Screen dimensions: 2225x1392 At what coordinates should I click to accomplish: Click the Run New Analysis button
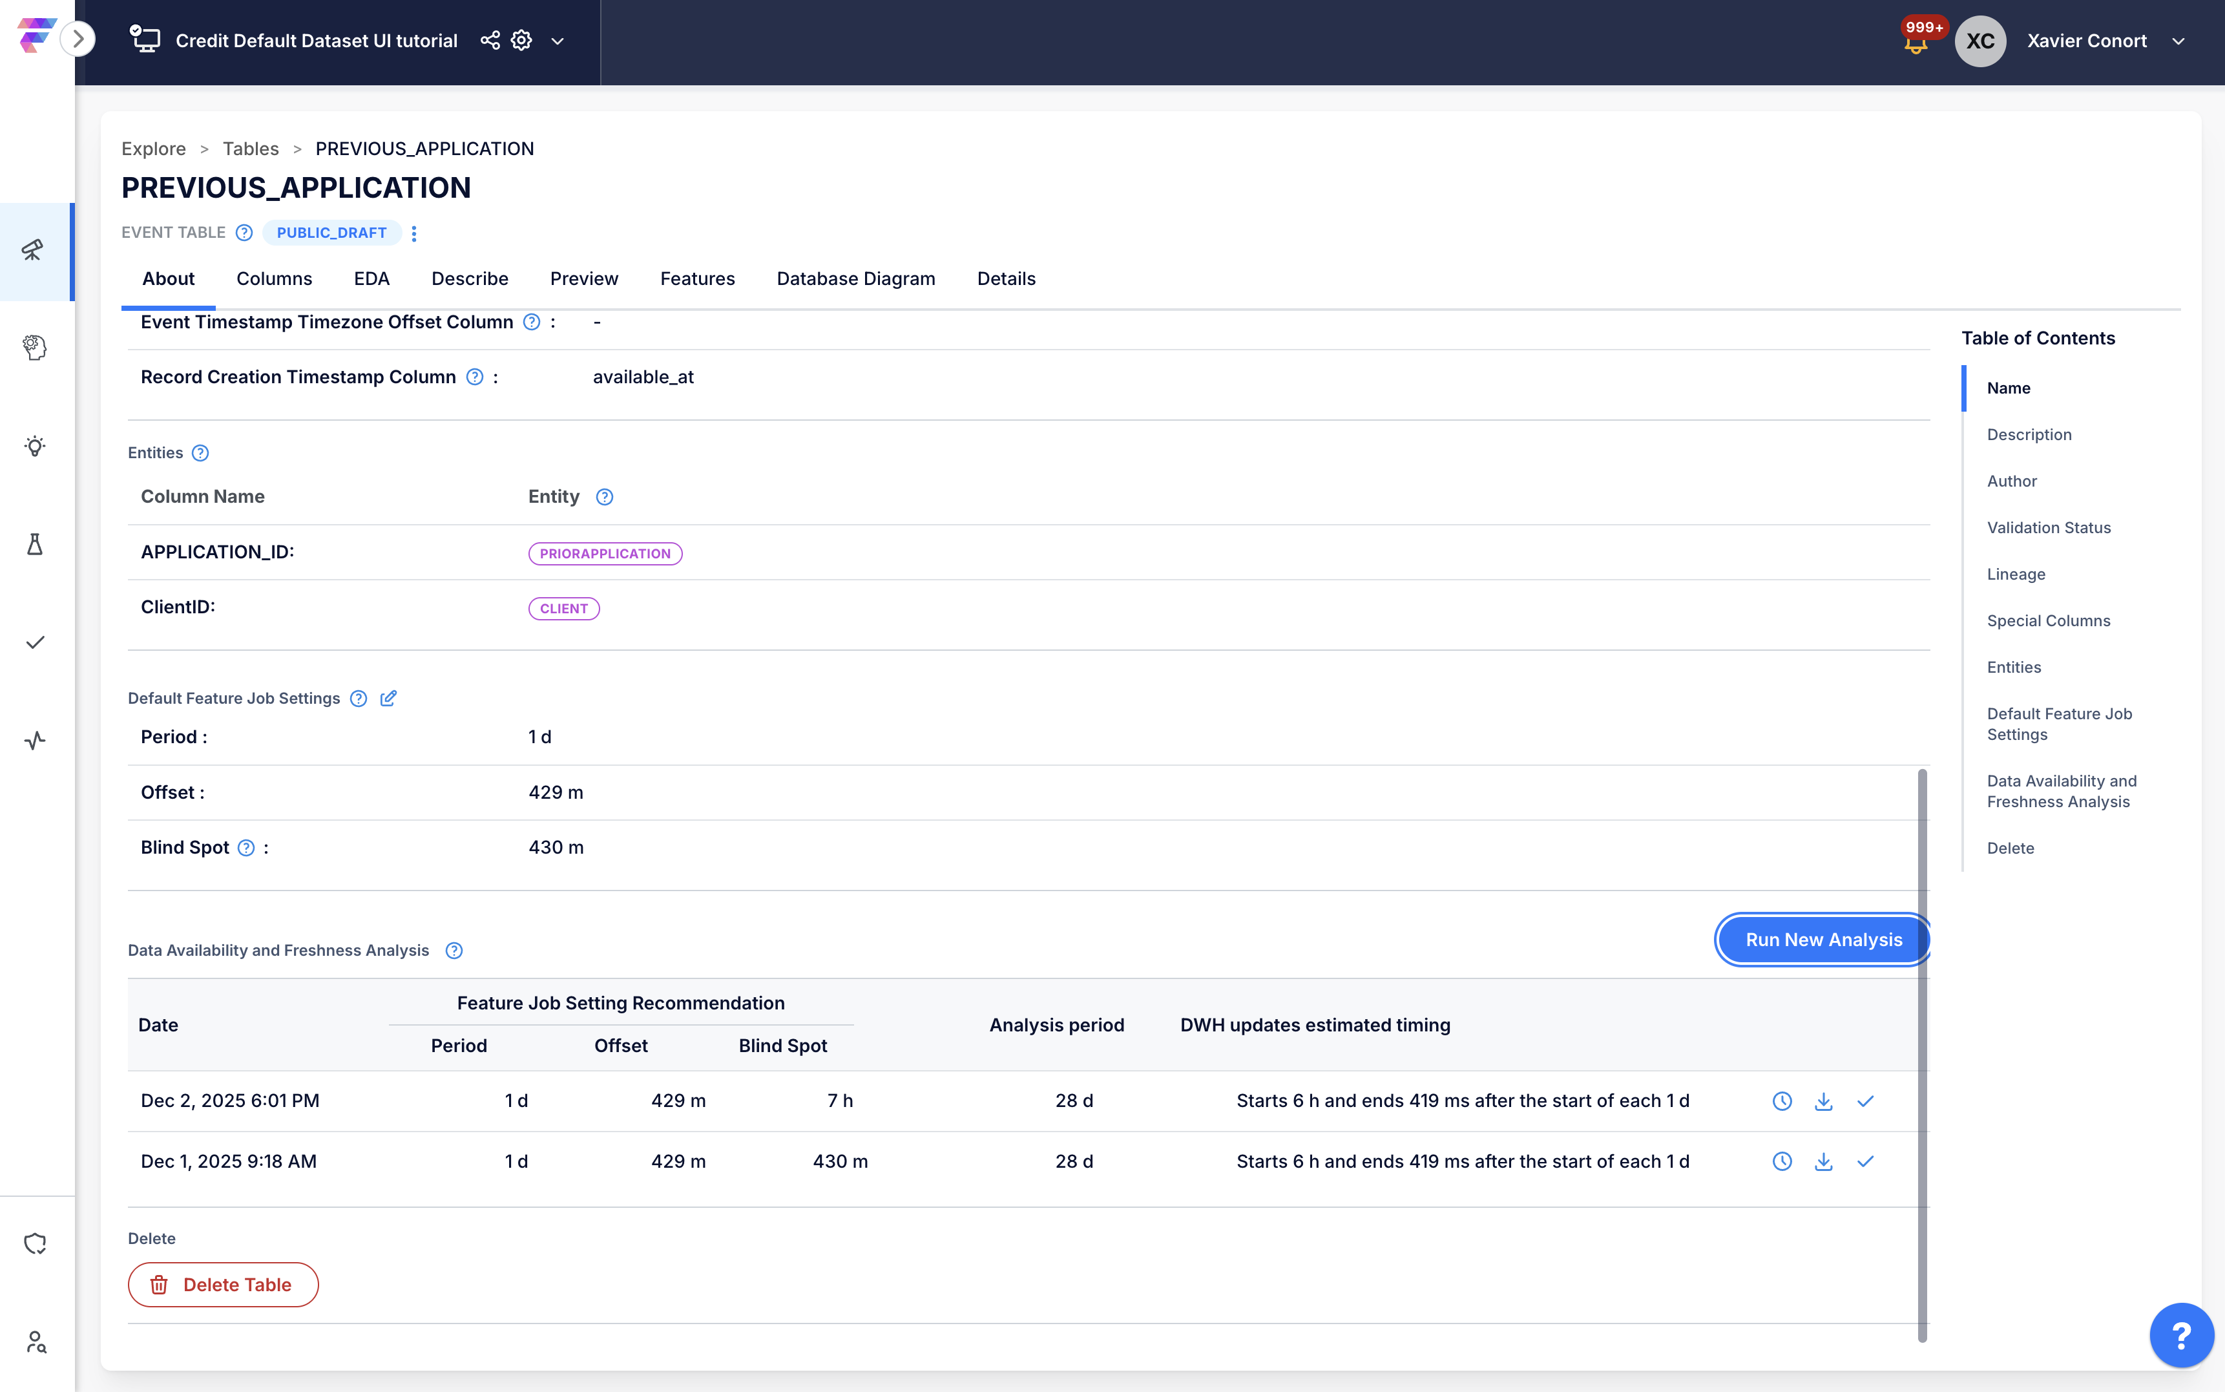[1823, 939]
